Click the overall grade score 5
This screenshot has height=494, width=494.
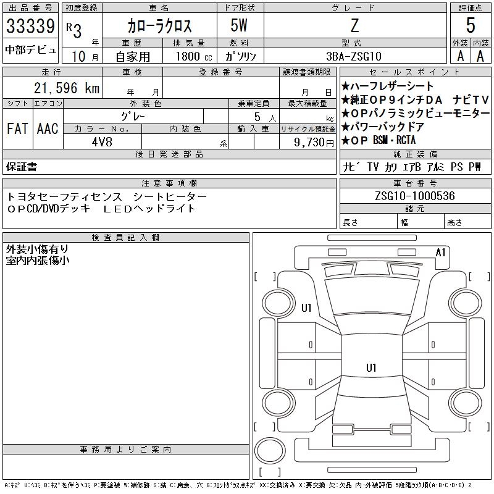click(471, 25)
